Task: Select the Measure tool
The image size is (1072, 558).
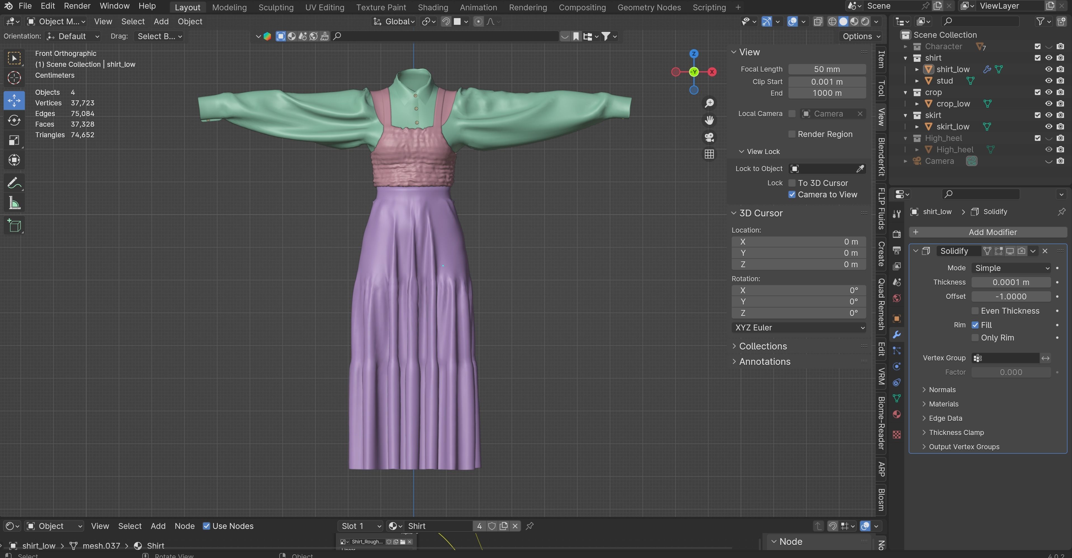Action: coord(14,203)
